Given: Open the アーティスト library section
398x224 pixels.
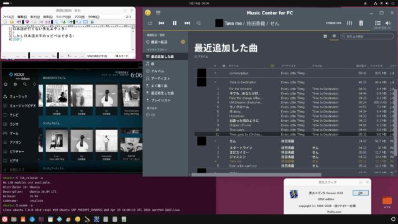Looking at the screenshot, I should 165,78.
